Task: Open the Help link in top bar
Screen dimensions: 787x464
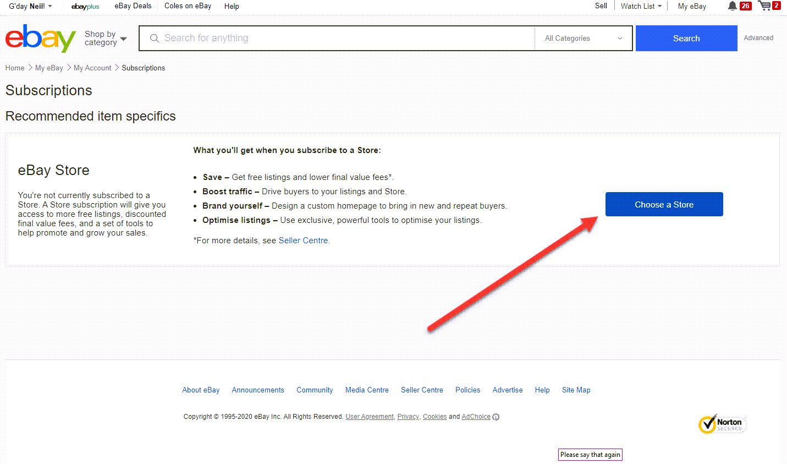Action: click(x=232, y=6)
